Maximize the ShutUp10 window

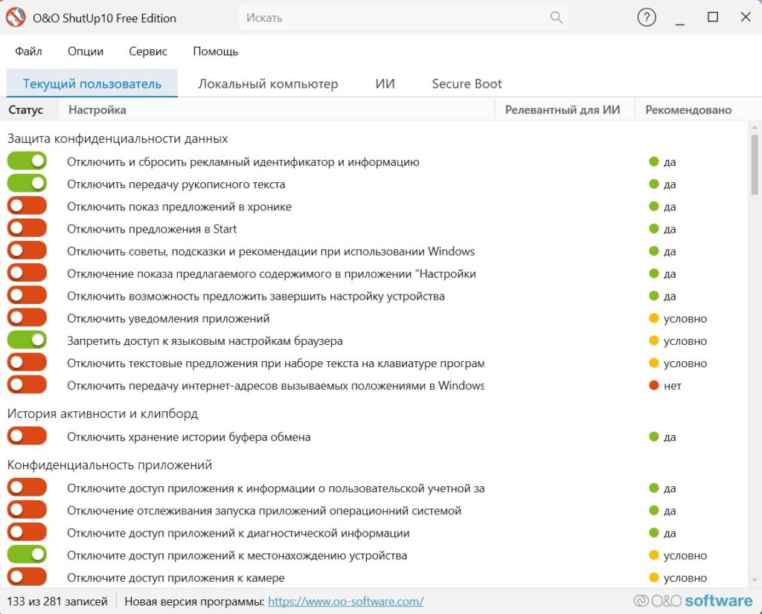pyautogui.click(x=712, y=18)
